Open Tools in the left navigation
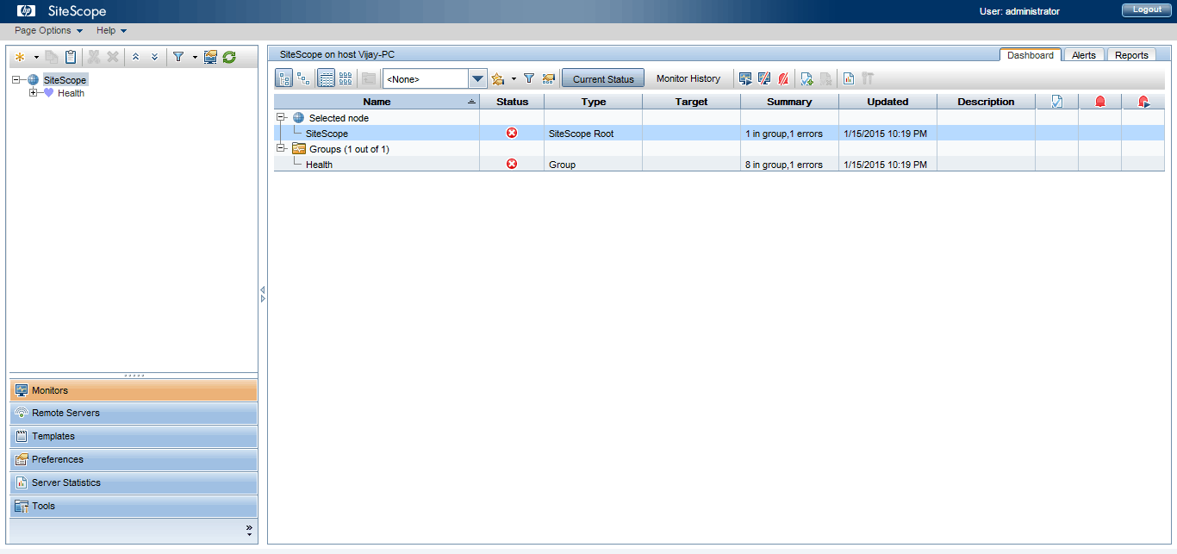Viewport: 1177px width, 554px height. pyautogui.click(x=134, y=507)
